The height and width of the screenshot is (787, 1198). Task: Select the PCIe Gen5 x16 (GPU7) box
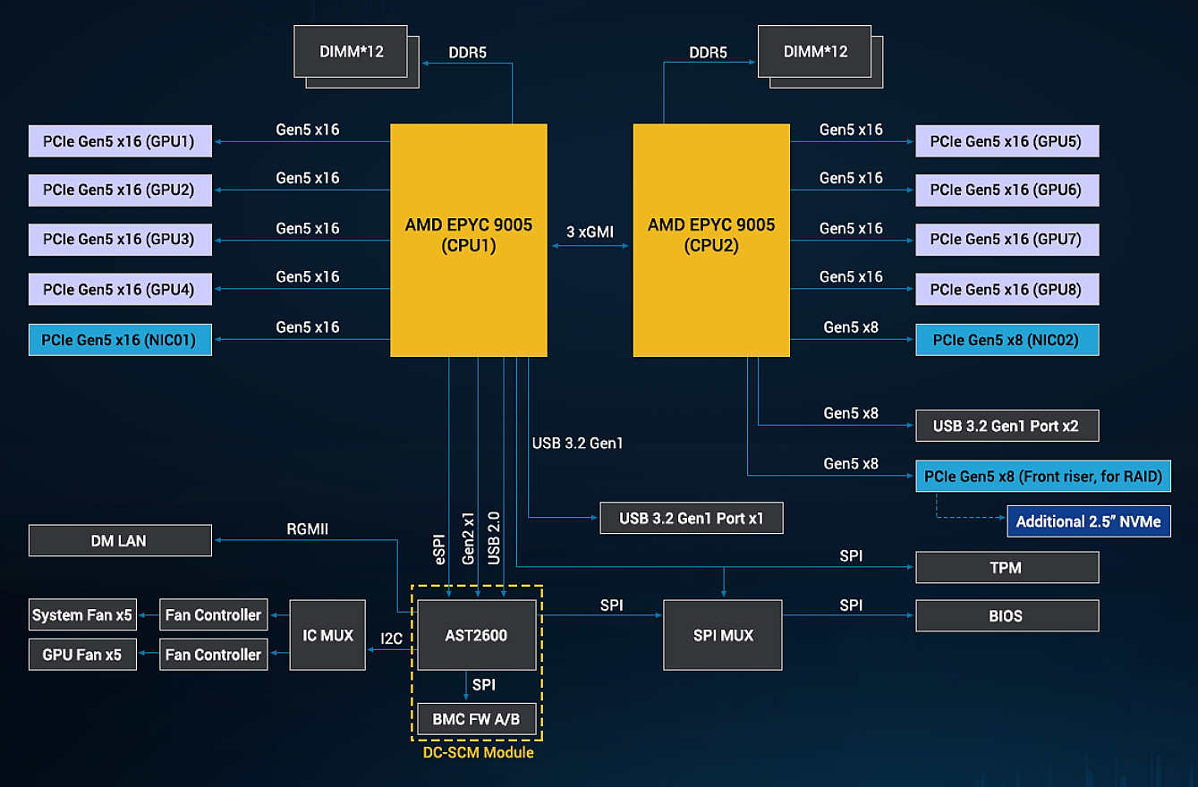tap(1007, 240)
